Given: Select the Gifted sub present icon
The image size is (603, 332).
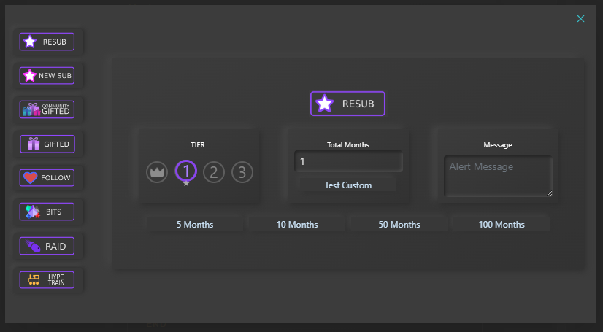Looking at the screenshot, I should pos(34,144).
